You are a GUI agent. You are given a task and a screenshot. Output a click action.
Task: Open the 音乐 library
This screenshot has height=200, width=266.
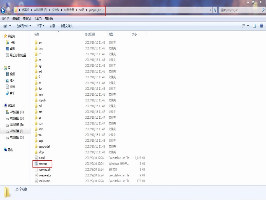(x=12, y=93)
